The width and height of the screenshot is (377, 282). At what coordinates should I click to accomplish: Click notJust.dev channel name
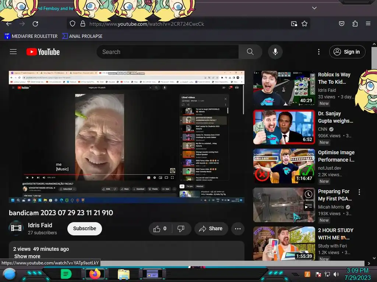pos(330,168)
